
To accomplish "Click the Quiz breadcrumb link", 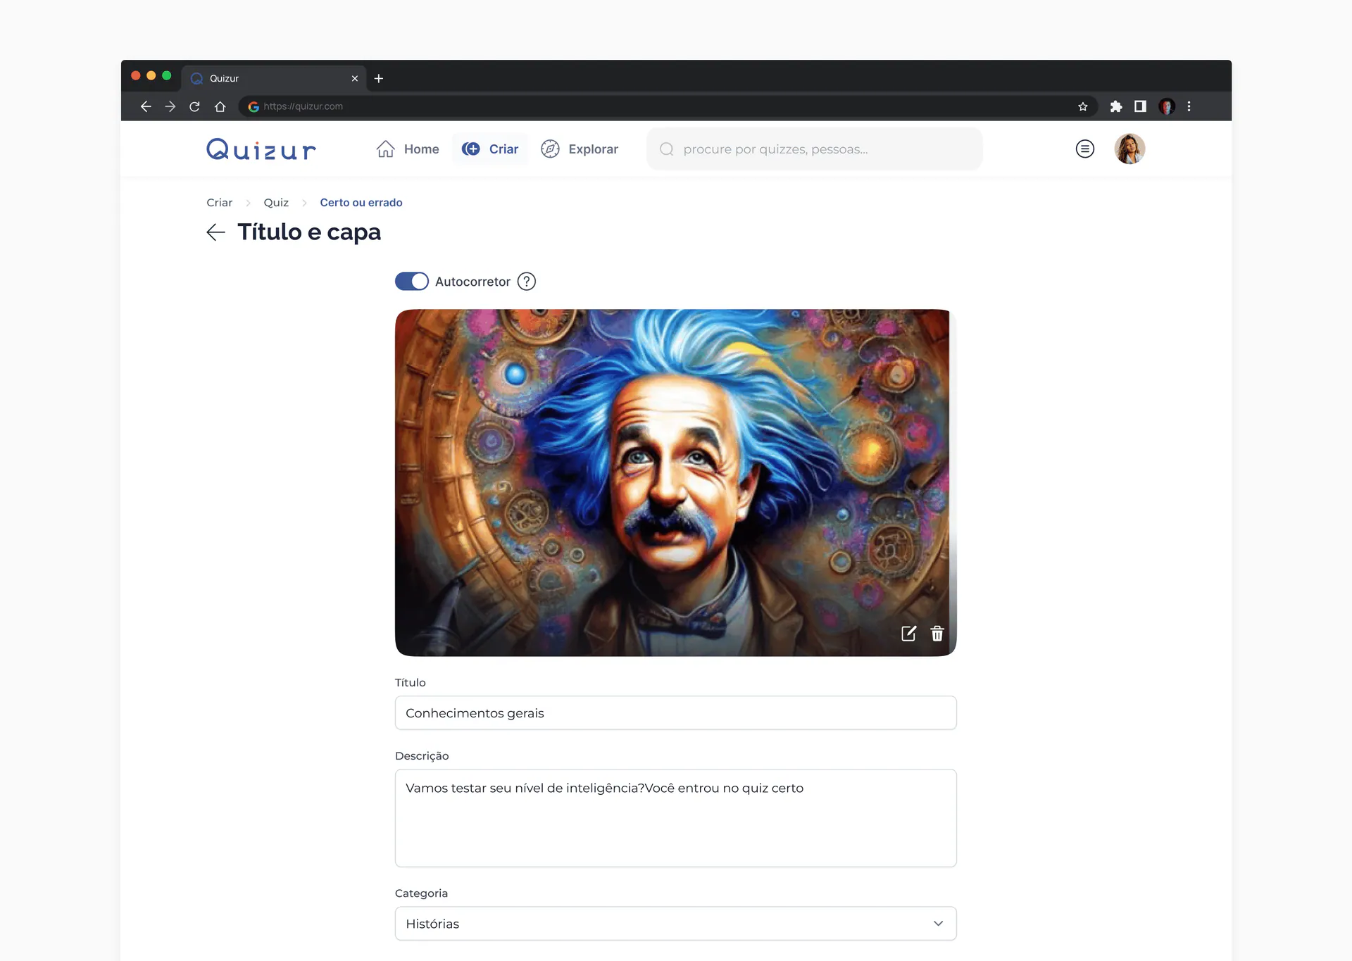I will (x=276, y=203).
